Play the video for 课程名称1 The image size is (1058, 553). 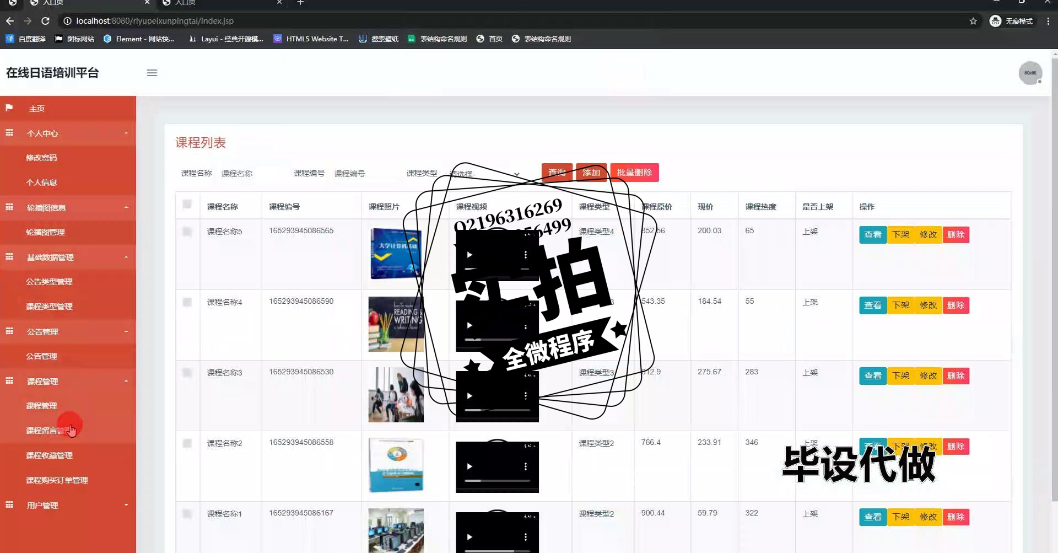point(469,537)
